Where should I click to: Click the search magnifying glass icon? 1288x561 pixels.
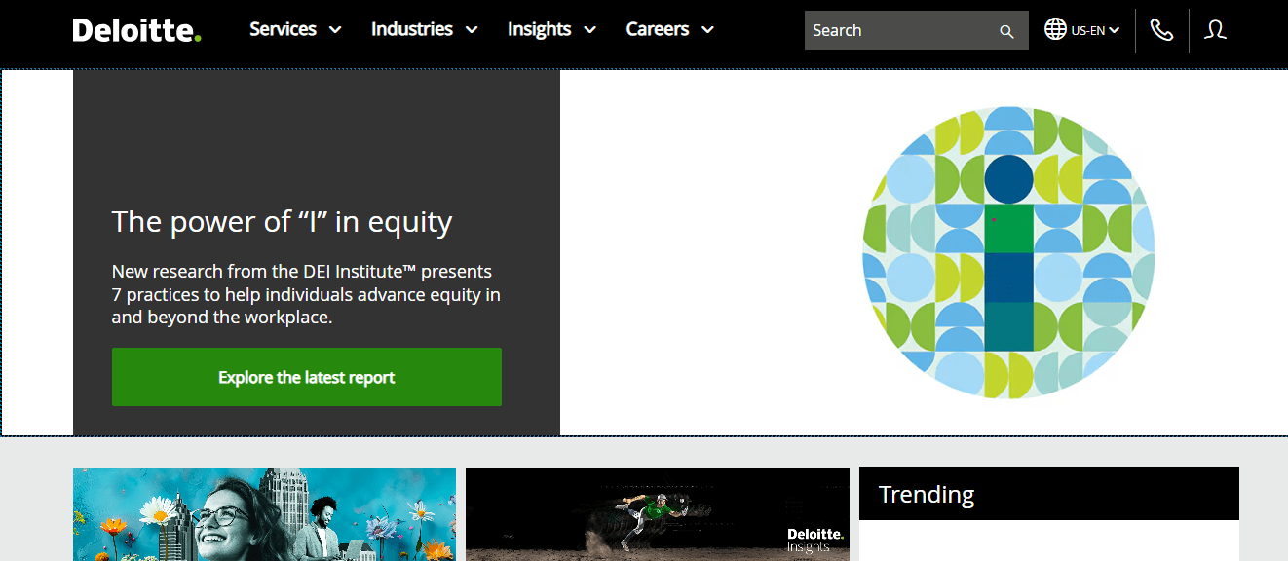(x=1006, y=30)
